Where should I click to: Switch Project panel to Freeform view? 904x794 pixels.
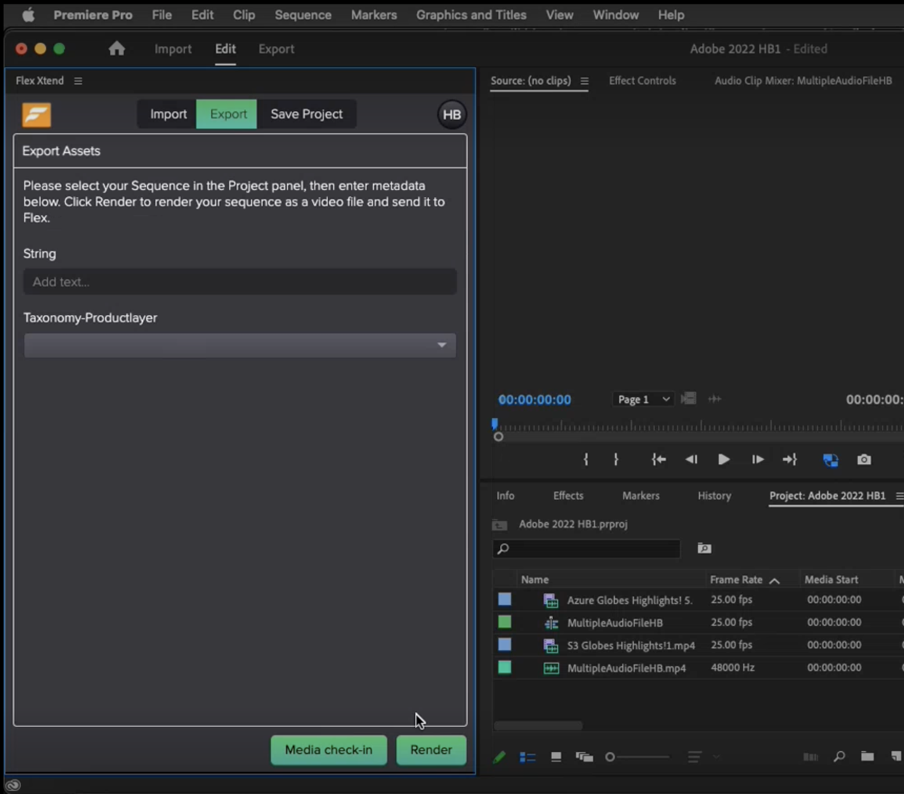[584, 757]
